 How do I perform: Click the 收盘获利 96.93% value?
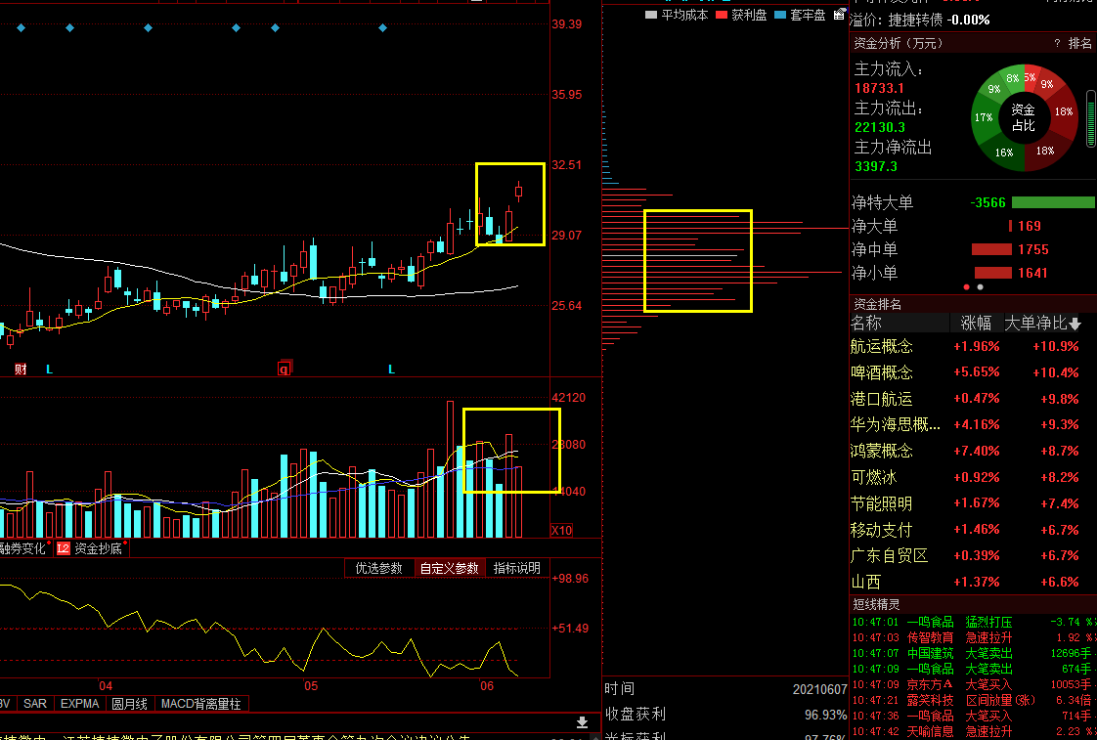(x=825, y=715)
